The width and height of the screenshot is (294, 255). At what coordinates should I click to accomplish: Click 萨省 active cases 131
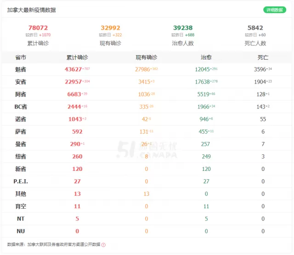144,131
